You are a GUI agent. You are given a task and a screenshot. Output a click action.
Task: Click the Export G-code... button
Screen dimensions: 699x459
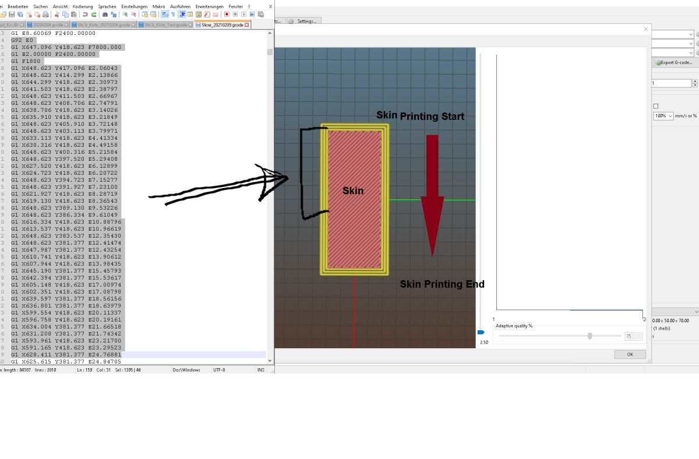point(675,62)
